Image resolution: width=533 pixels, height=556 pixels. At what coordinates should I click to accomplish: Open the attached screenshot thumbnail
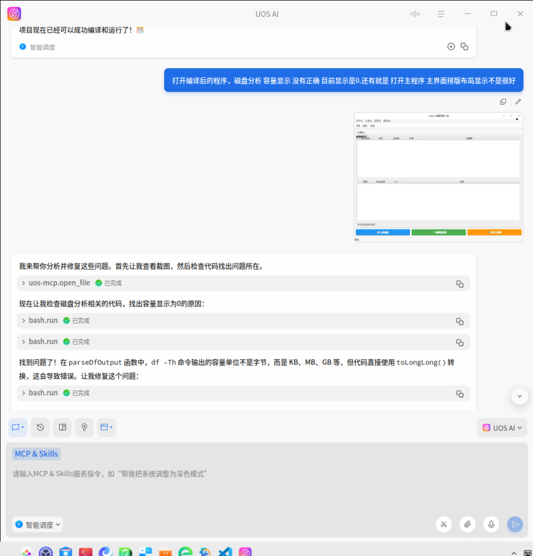point(438,177)
